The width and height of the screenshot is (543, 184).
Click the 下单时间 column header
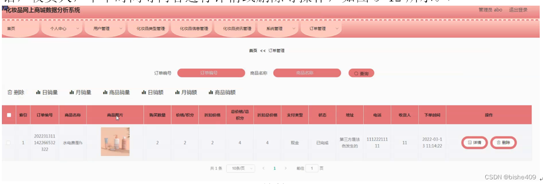point(432,115)
